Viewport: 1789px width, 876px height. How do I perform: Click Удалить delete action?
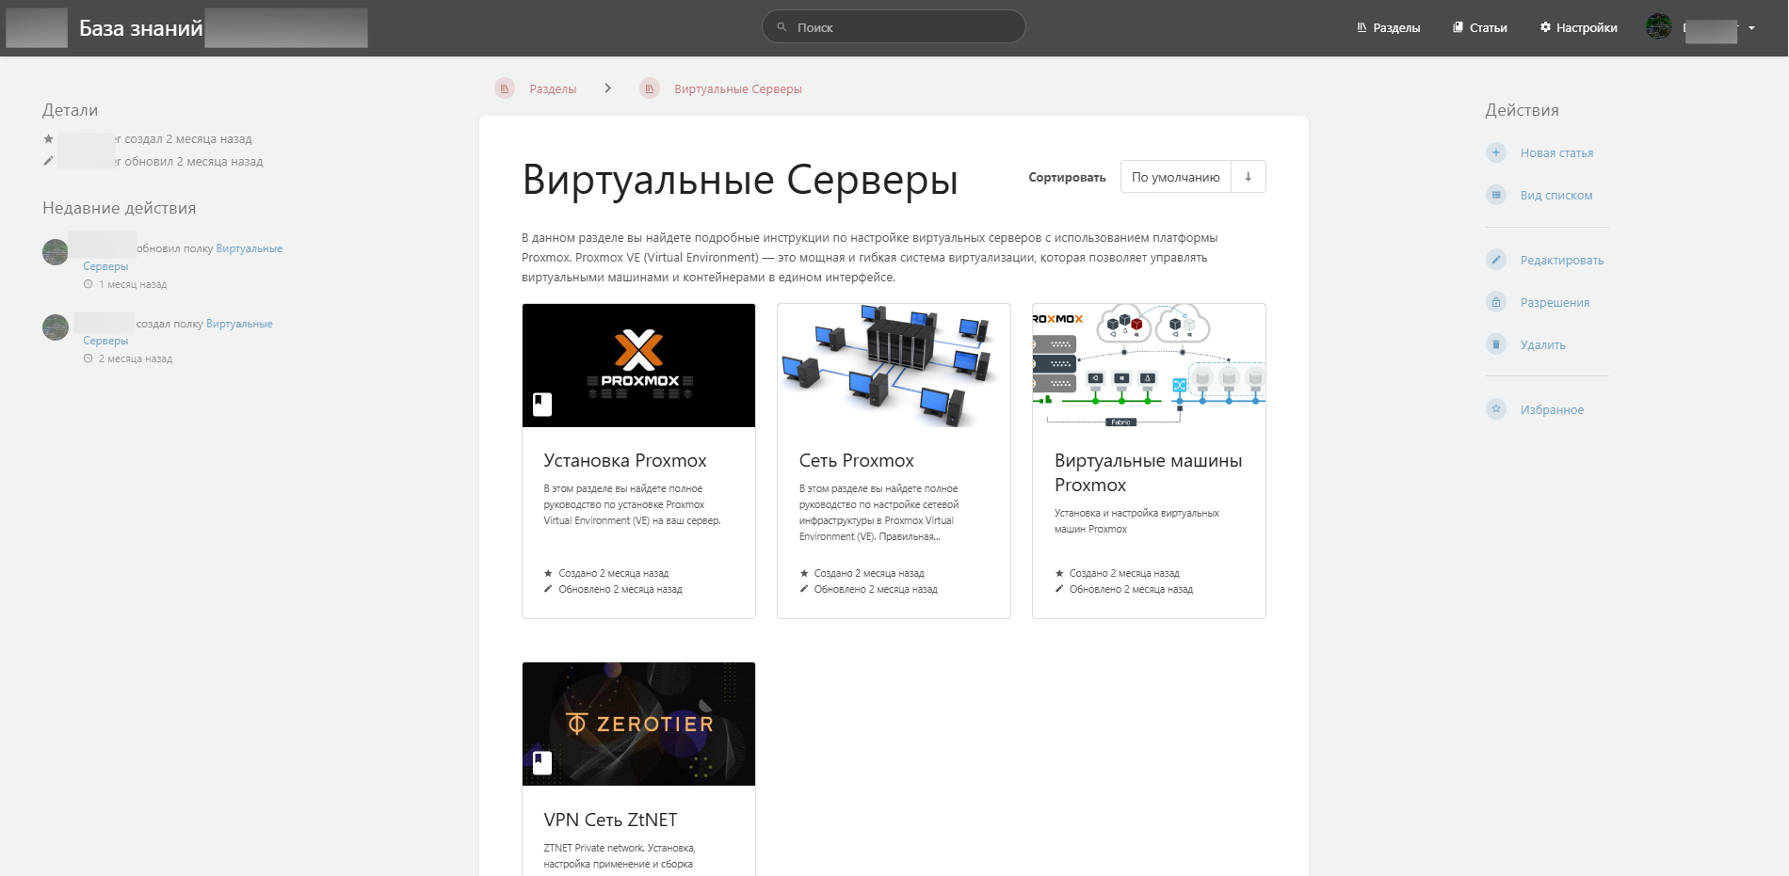(x=1543, y=344)
